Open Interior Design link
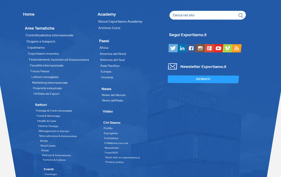The width and height of the screenshot is (281, 177). (48, 126)
